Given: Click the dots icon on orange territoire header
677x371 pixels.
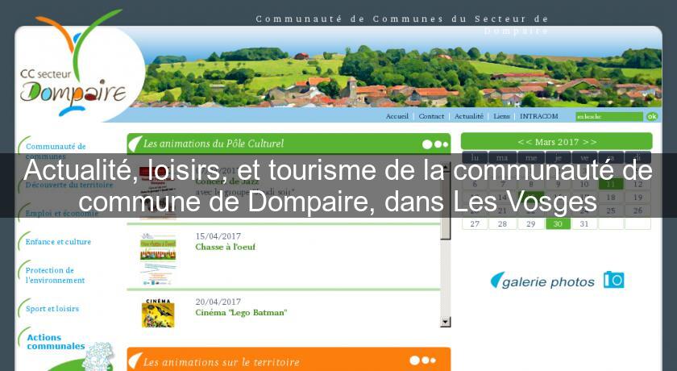Looking at the screenshot, I should click(422, 361).
